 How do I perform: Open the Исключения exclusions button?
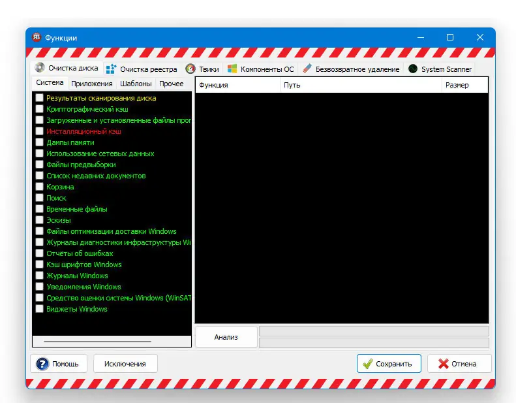coord(125,364)
